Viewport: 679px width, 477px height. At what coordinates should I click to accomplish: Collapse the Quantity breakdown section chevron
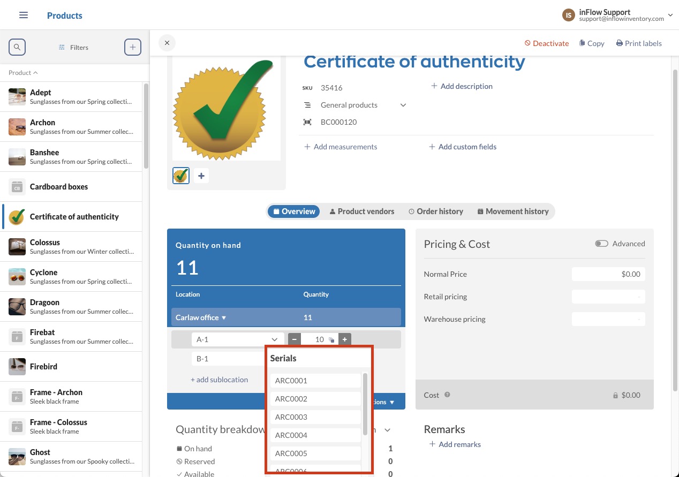coord(387,429)
